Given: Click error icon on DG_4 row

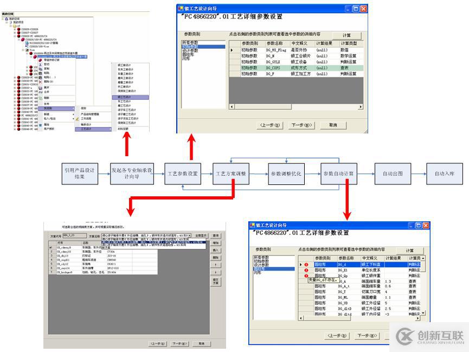Looking at the screenshot, I should tap(306, 265).
